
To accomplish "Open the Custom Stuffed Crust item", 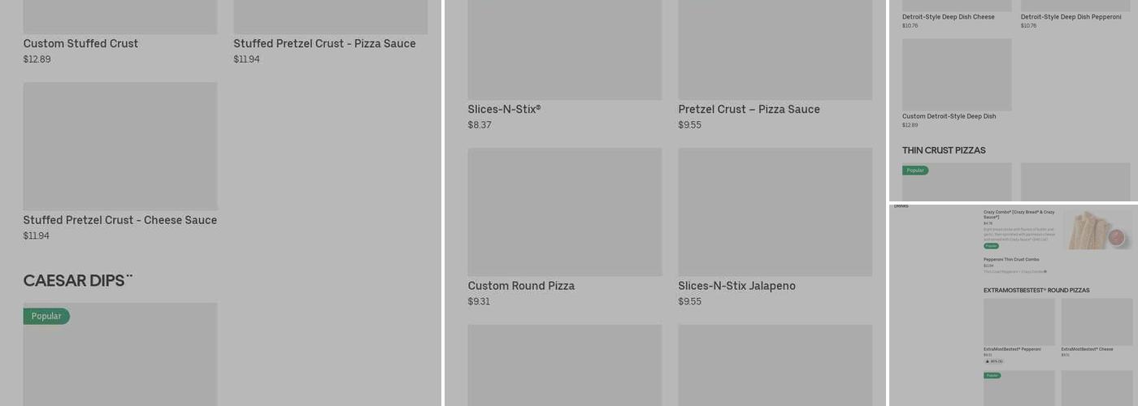I will tap(80, 44).
